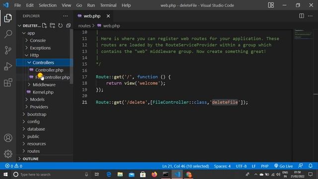Open the Manage gear icon

pyautogui.click(x=8, y=154)
